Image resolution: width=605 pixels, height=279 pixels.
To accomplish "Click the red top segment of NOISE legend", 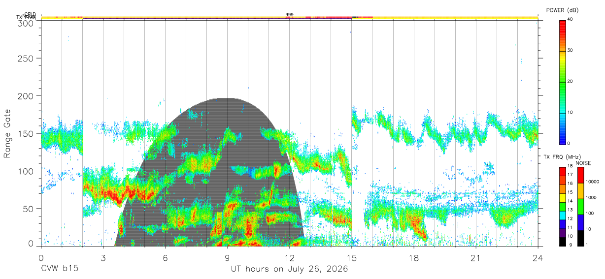I will point(580,175).
